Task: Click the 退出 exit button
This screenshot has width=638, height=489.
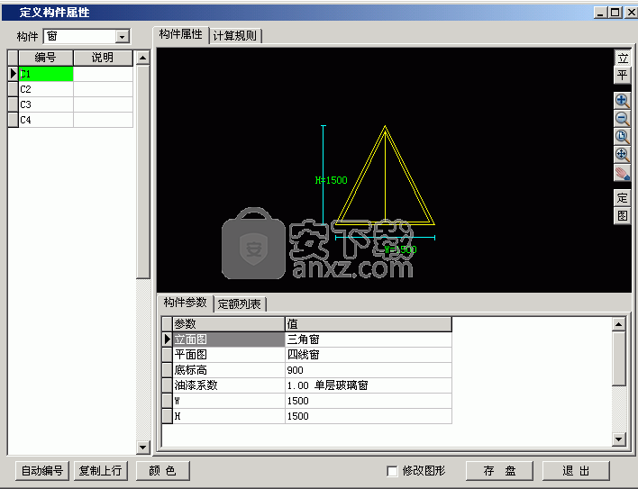Action: coord(576,471)
